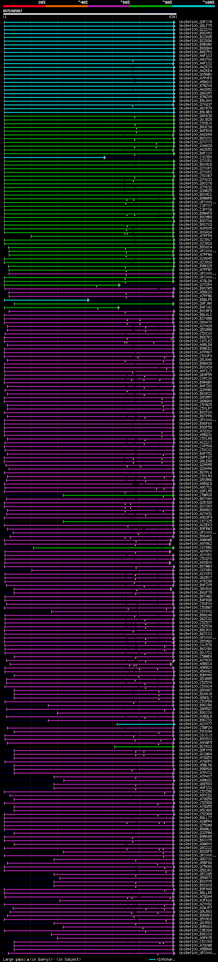This screenshot has height=962, width=218.
Task: Open hit UniRef100_B9GVM3
Action: (196, 33)
